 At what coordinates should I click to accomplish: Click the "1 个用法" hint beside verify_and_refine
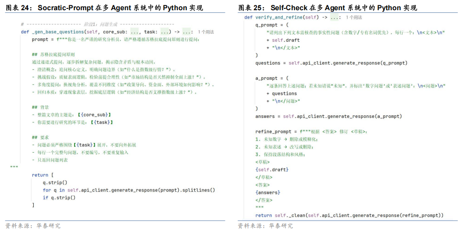353,17
